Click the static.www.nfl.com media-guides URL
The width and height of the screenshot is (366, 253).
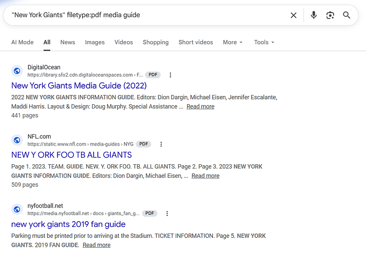coord(81,144)
